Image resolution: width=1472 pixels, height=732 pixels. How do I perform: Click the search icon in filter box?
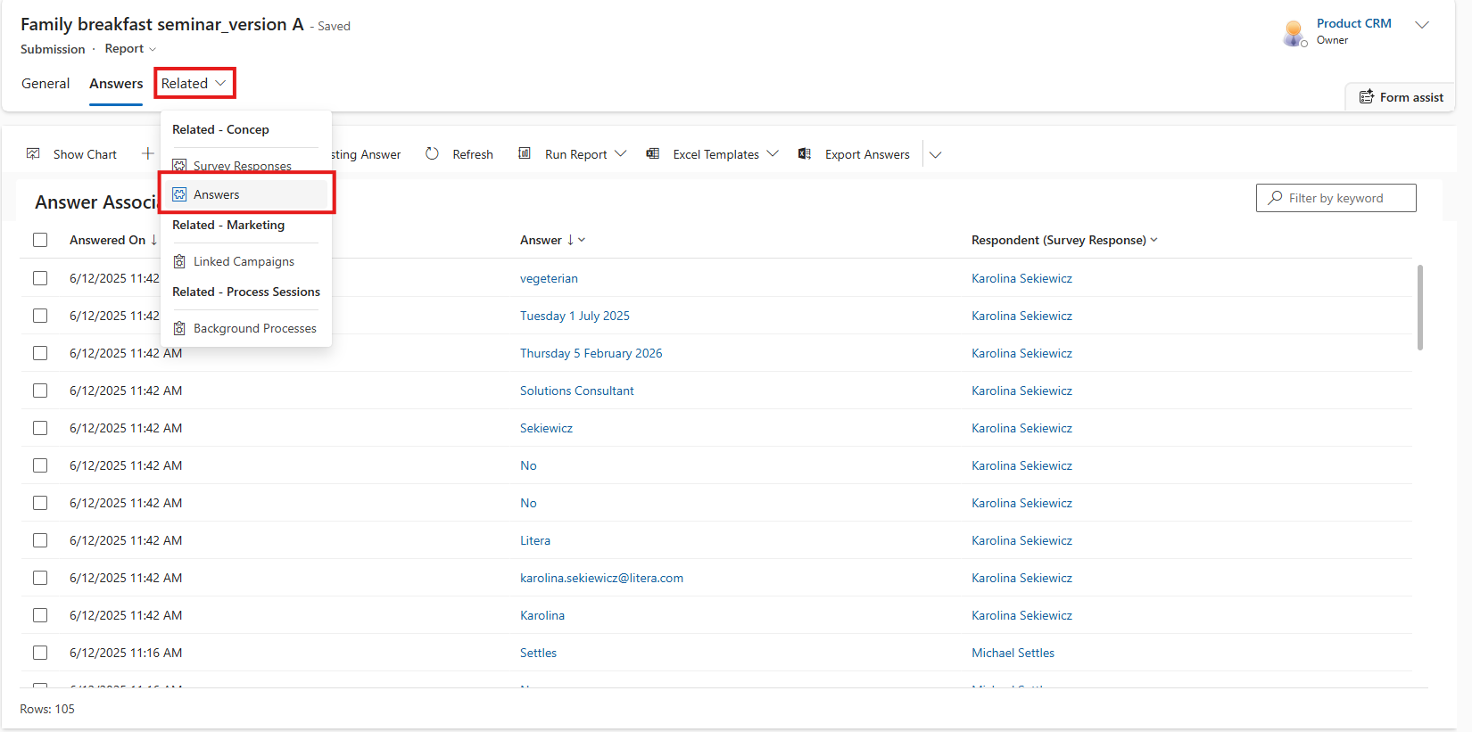point(1276,198)
